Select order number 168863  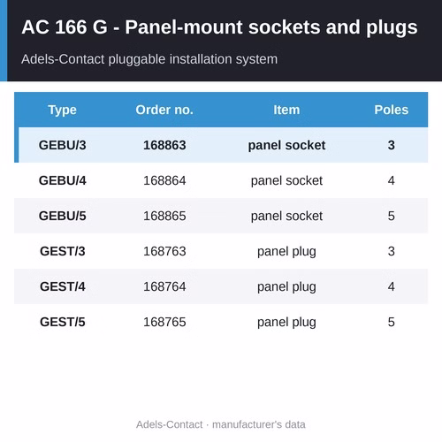pyautogui.click(x=164, y=145)
